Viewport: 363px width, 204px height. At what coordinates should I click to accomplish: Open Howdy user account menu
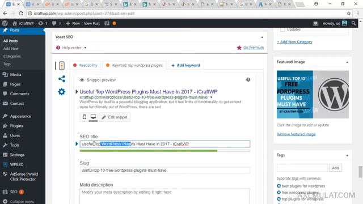(335, 23)
